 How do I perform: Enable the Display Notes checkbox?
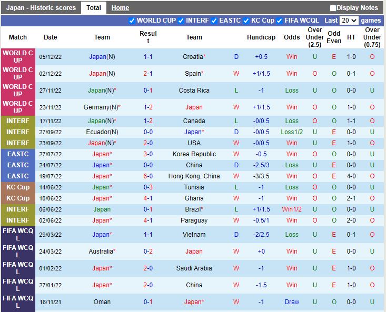coord(333,8)
